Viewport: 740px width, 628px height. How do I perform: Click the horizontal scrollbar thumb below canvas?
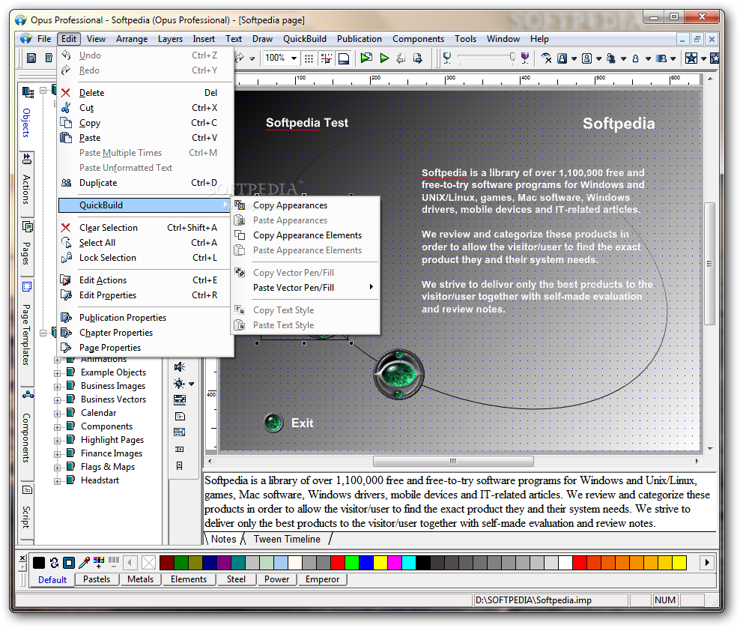pos(453,461)
